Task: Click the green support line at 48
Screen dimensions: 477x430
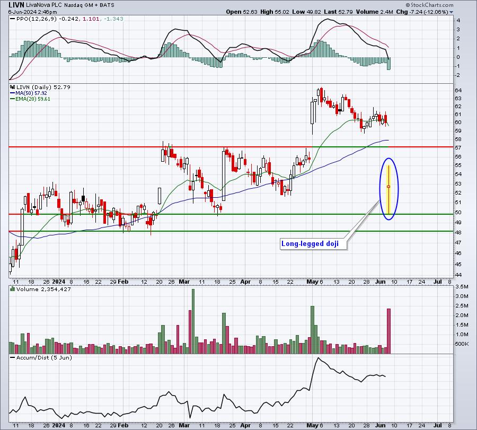Action: tap(231, 231)
